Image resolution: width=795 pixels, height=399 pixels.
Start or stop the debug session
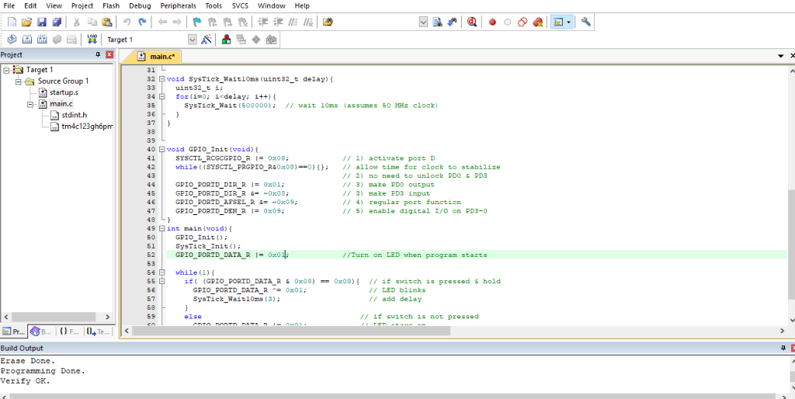pos(472,22)
